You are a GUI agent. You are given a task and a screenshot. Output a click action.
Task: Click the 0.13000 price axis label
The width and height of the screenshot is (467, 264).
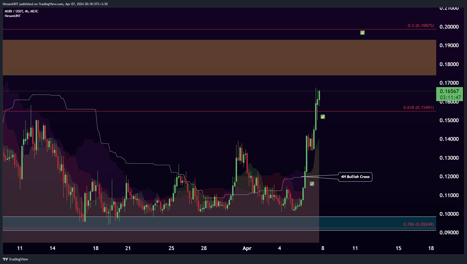[x=449, y=158]
